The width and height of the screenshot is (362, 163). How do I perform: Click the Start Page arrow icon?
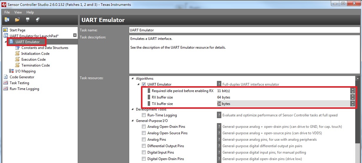pyautogui.click(x=5, y=30)
